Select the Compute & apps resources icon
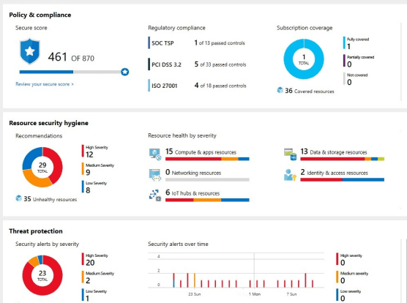Screen dimensions: 407x303 tap(155, 154)
